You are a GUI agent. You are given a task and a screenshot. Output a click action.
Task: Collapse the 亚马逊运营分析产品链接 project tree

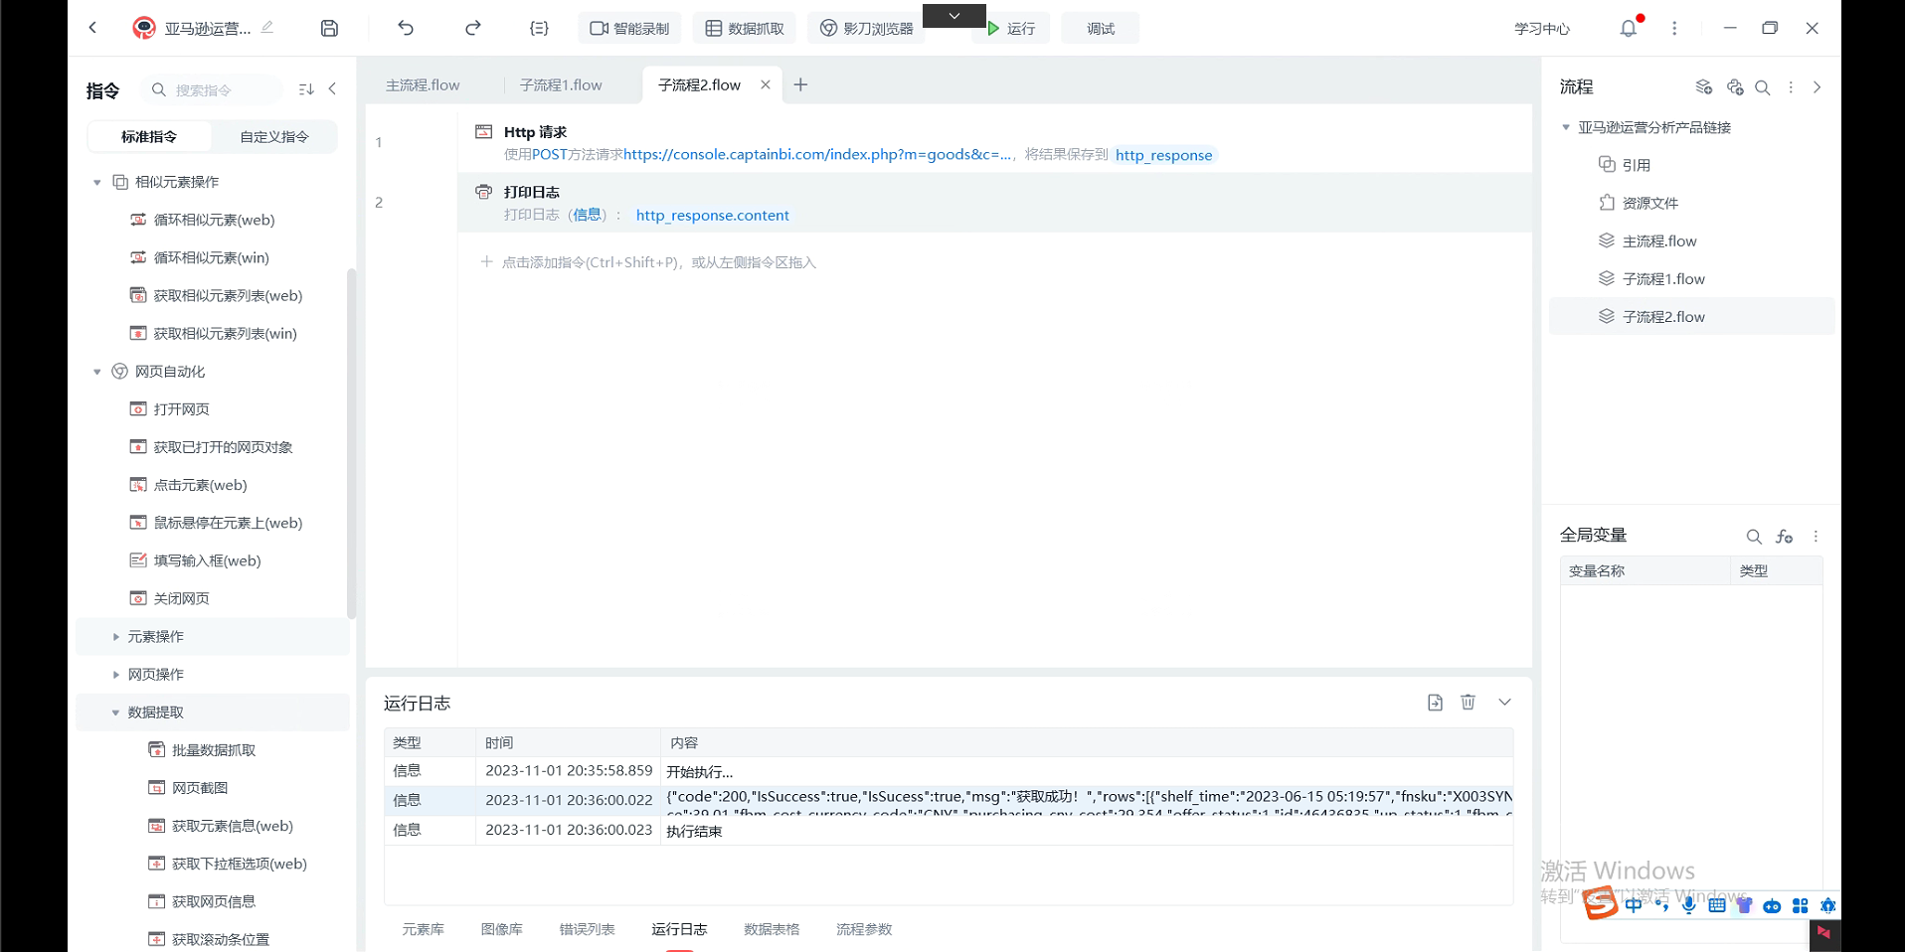1566,127
